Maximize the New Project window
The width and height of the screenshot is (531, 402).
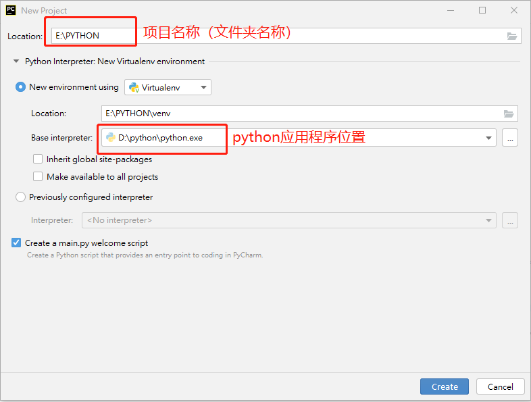(482, 11)
